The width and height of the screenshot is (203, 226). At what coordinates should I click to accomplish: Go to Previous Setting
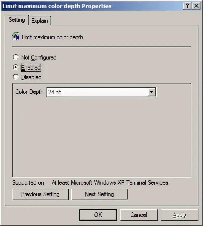pyautogui.click(x=40, y=194)
